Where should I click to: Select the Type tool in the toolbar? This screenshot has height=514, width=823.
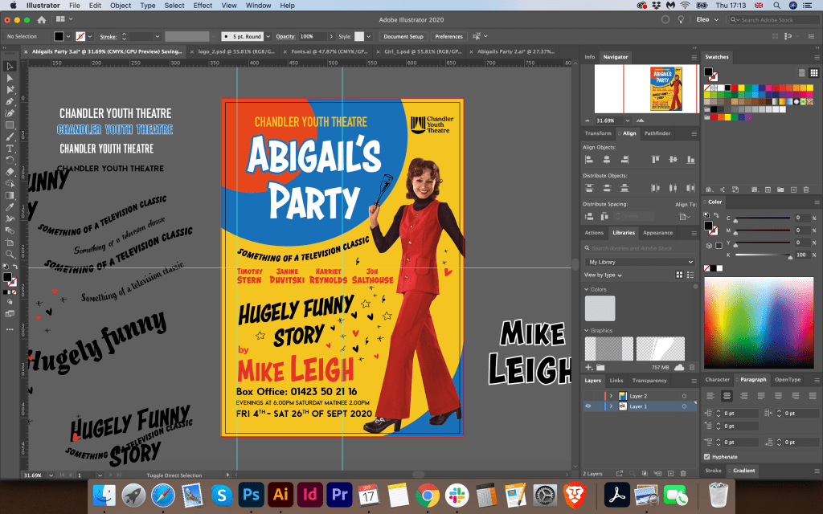10,149
